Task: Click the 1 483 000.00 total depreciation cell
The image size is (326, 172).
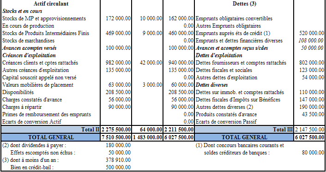Action: [x=147, y=137]
